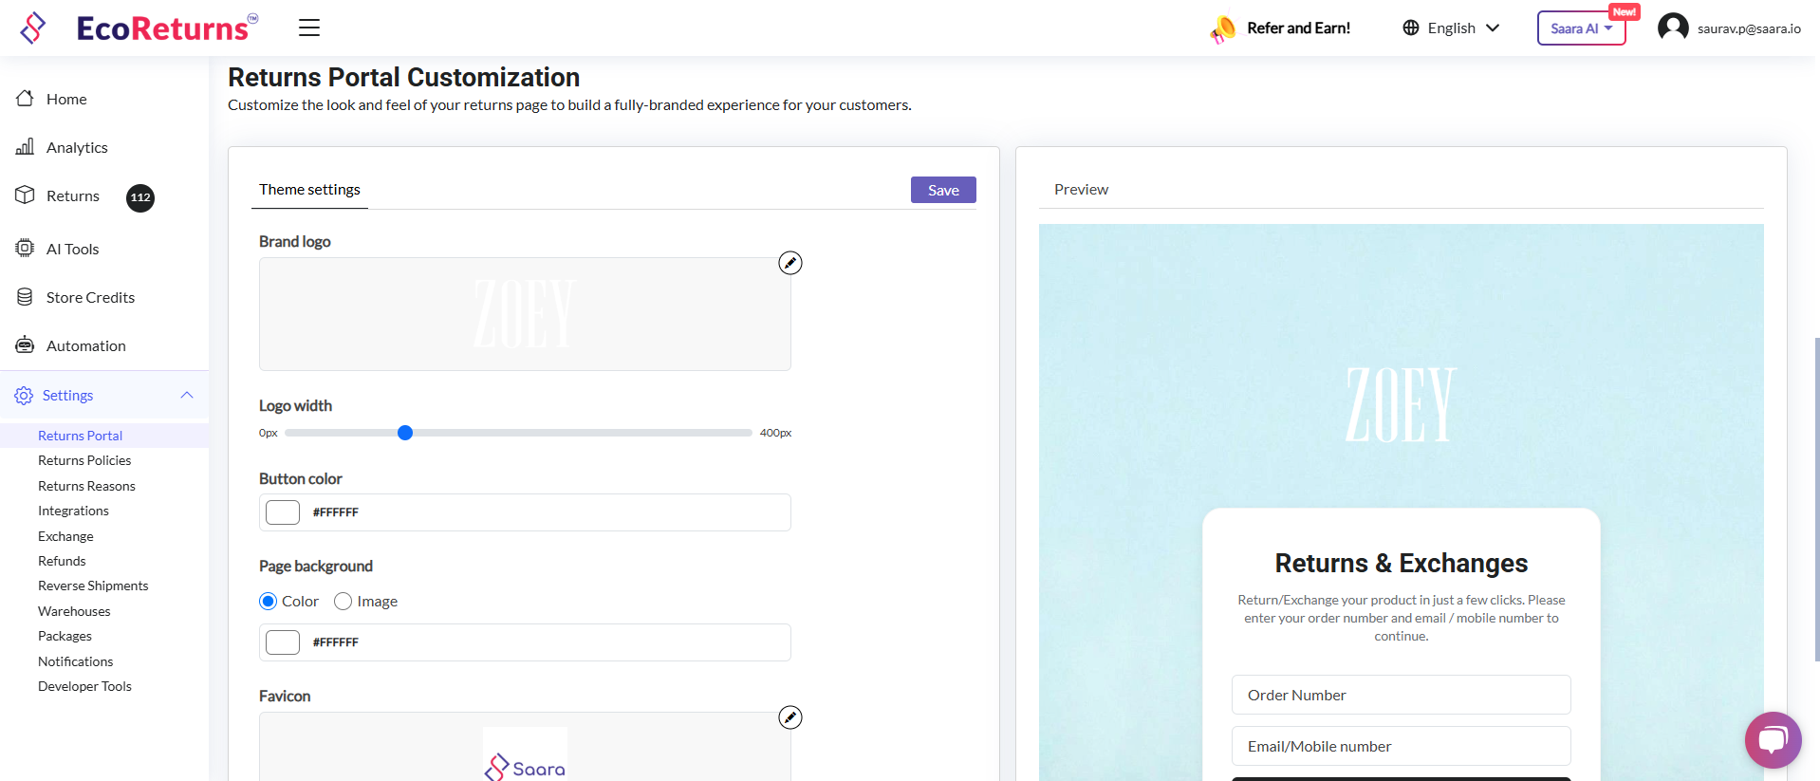Collapse the Settings section

point(187,395)
